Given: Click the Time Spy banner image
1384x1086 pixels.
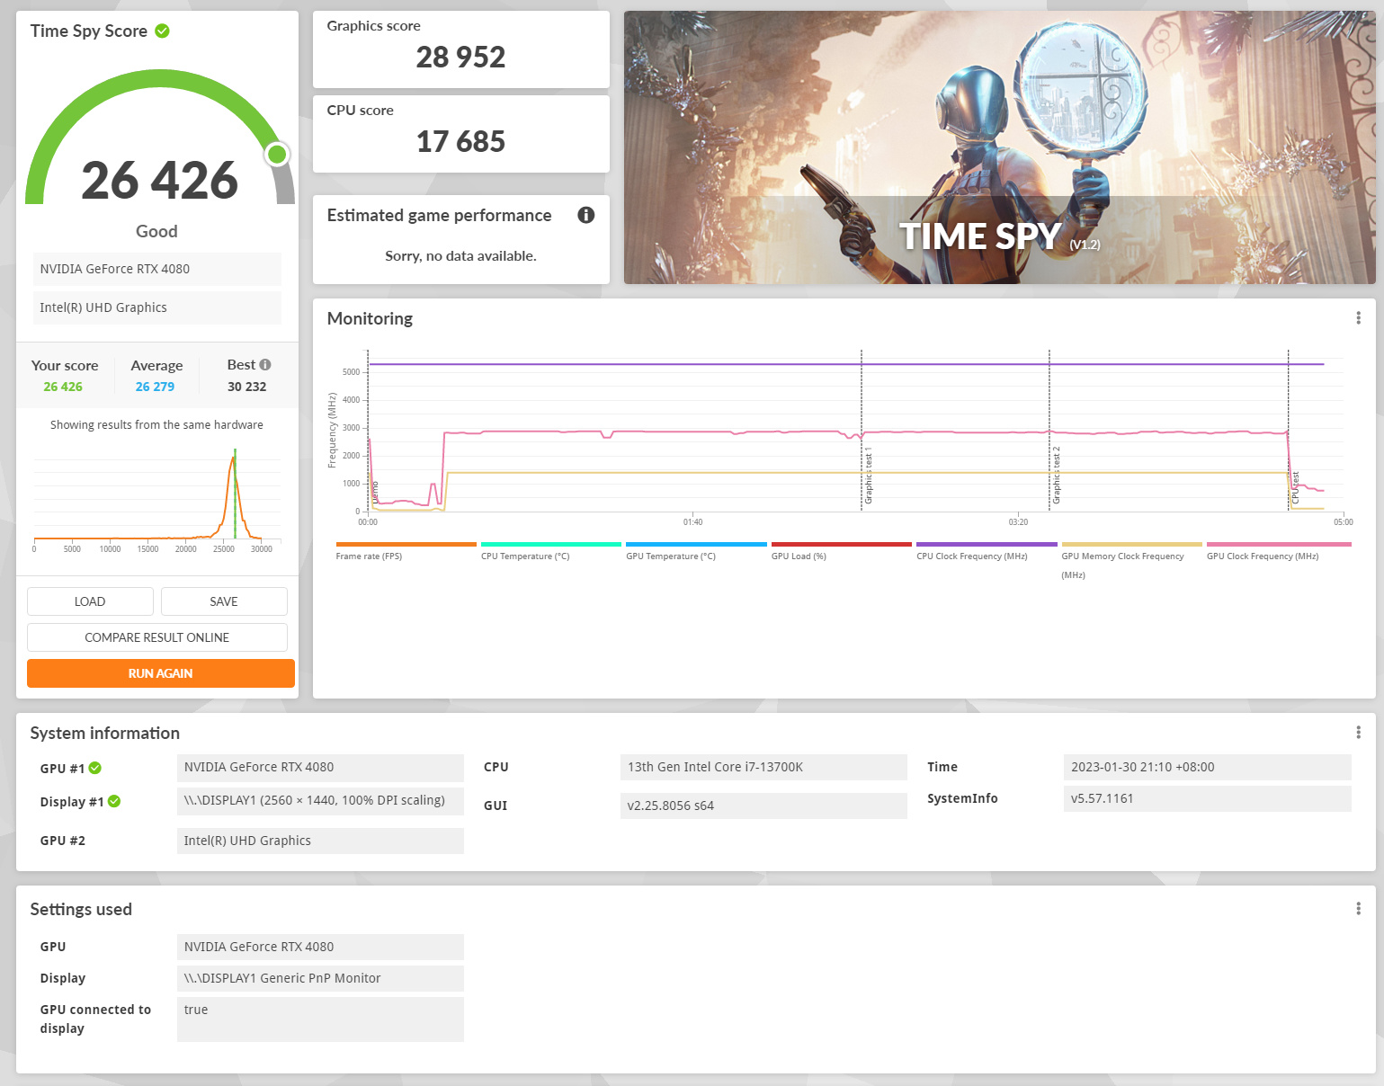Looking at the screenshot, I should click(x=1000, y=147).
